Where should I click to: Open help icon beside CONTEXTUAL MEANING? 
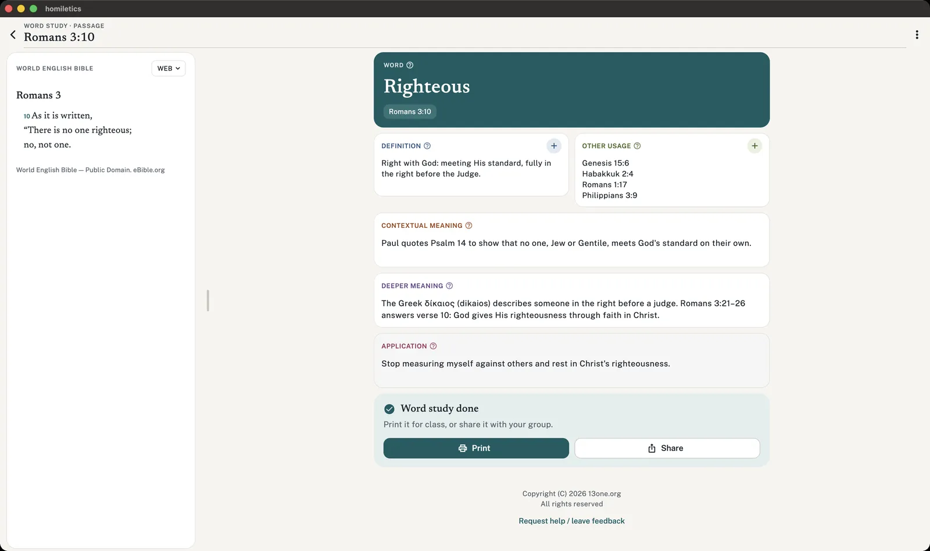469,226
